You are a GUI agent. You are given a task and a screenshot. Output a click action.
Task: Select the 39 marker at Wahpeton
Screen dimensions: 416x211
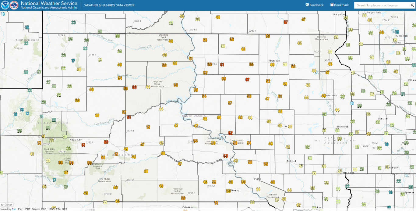coord(346,18)
